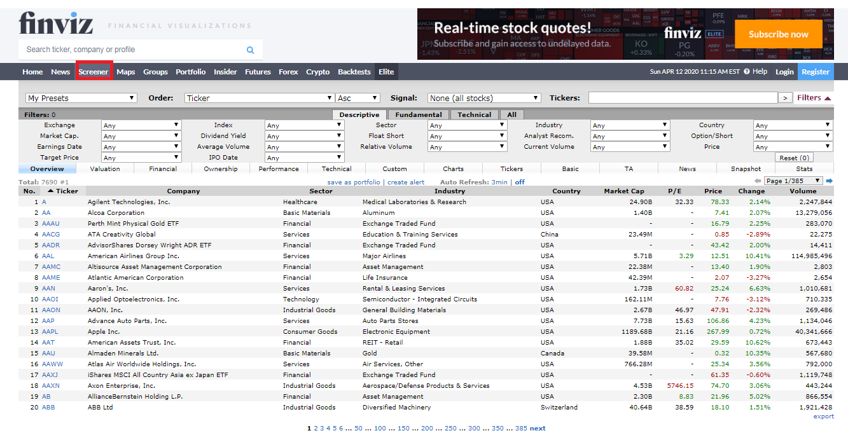Viewport: 848px width, 440px height.
Task: Click the create alert link
Action: [406, 182]
